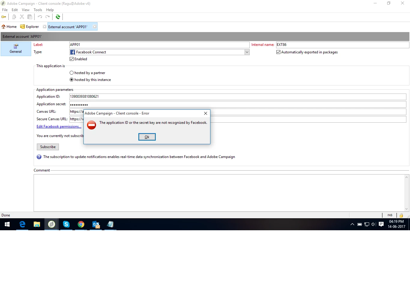
Task: Close the Explorer tab
Action: point(45,27)
